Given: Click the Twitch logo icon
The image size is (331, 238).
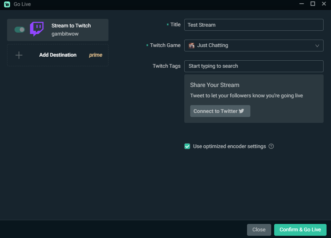Looking at the screenshot, I should pyautogui.click(x=37, y=29).
